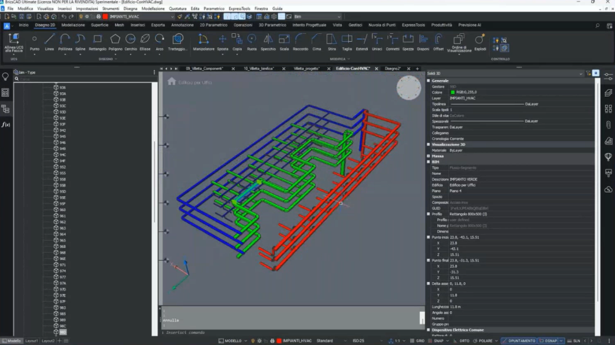Open the layers panel icon in right sidebar
This screenshot has width=615, height=345.
click(x=608, y=93)
